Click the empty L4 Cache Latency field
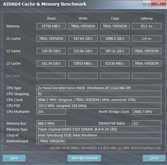 coord(147,76)
